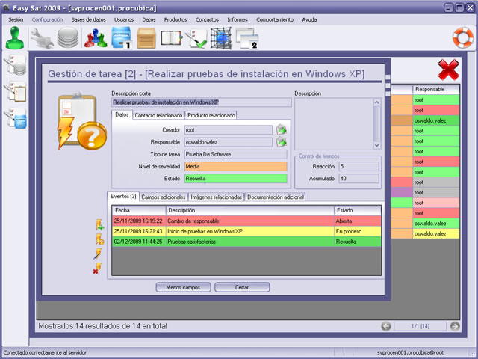Click the Acumulado value field
The height and width of the screenshot is (359, 478).
359,179
